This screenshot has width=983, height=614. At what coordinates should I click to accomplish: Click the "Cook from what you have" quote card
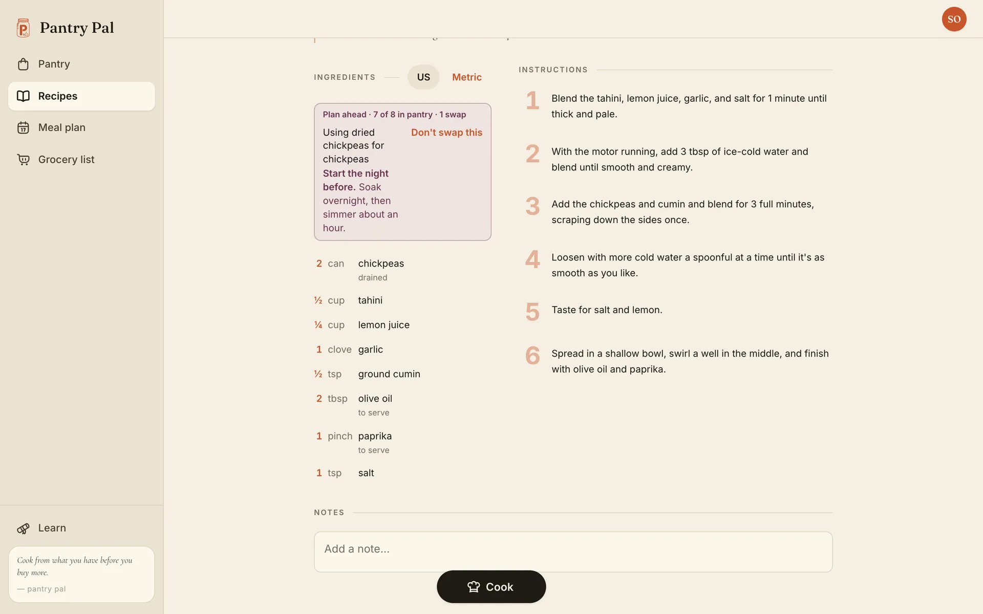point(81,574)
